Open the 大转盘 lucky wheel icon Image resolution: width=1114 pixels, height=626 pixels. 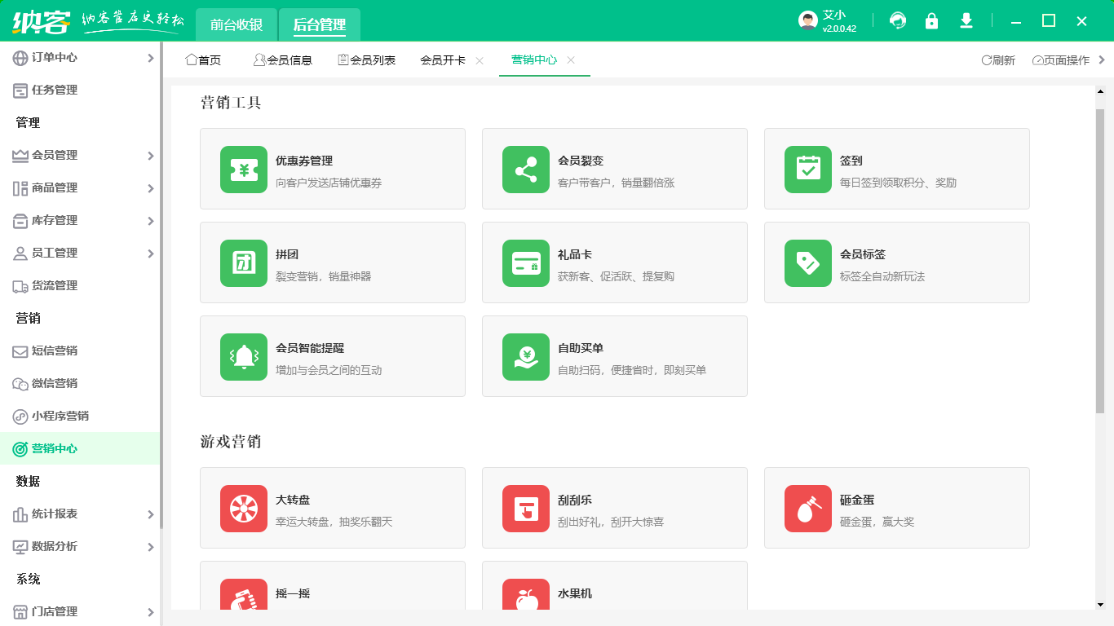(243, 508)
